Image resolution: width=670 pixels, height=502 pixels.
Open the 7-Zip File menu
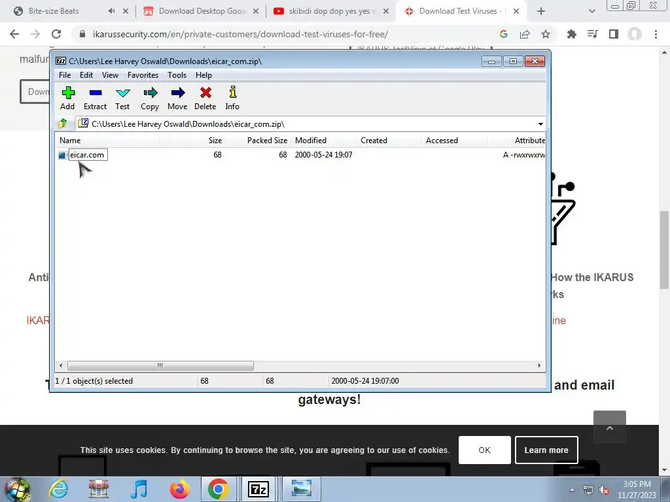tap(65, 75)
